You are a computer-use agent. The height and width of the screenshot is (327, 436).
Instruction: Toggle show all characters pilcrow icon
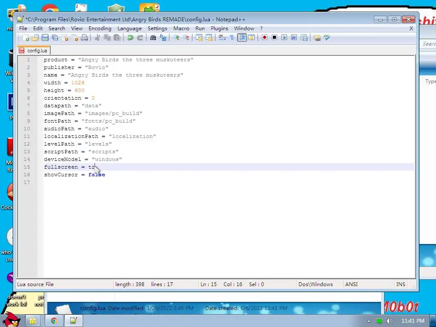coord(232,37)
